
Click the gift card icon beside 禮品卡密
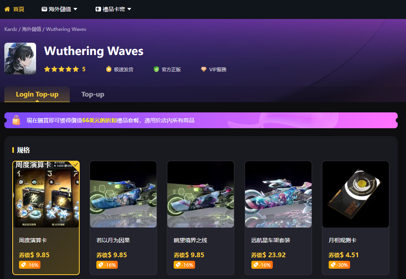click(98, 9)
